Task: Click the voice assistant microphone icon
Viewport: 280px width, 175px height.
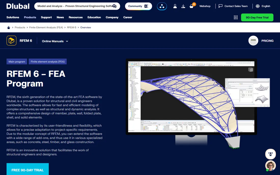Action: pyautogui.click(x=271, y=154)
